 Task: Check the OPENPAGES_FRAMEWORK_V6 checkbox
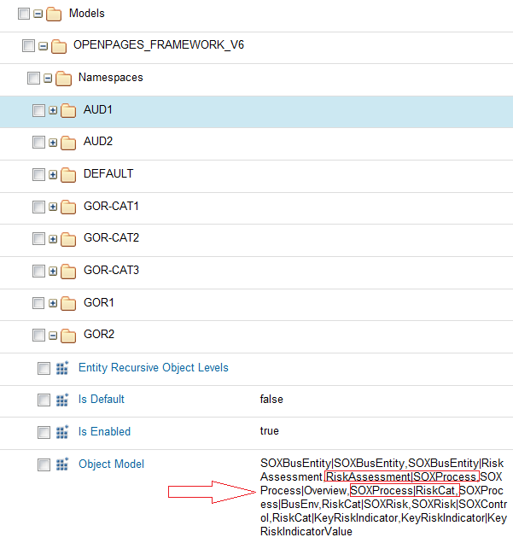click(28, 46)
